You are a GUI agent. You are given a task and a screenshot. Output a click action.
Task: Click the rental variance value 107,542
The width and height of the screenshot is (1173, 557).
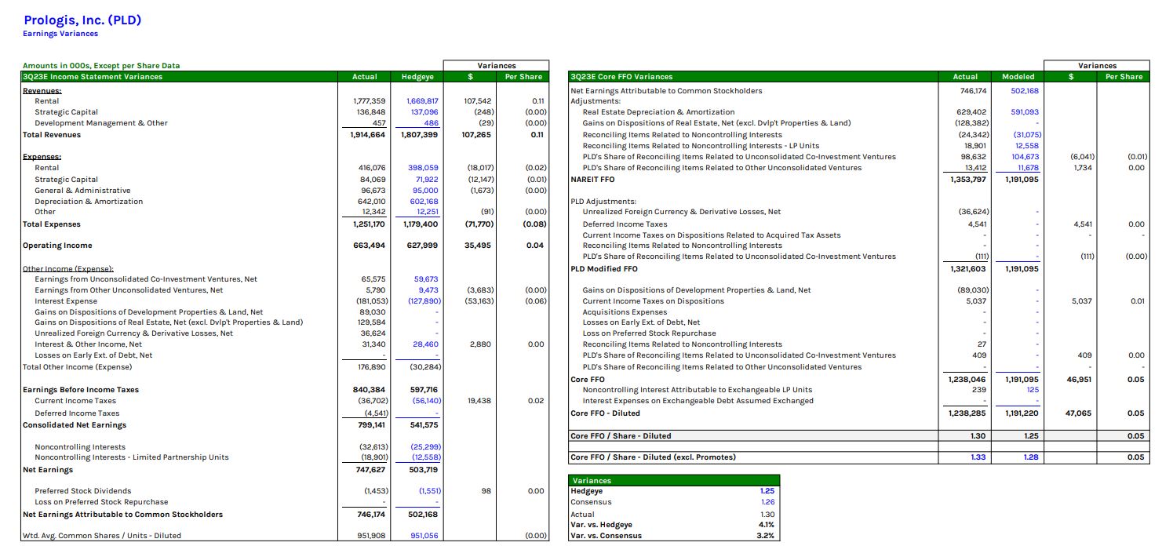[478, 101]
